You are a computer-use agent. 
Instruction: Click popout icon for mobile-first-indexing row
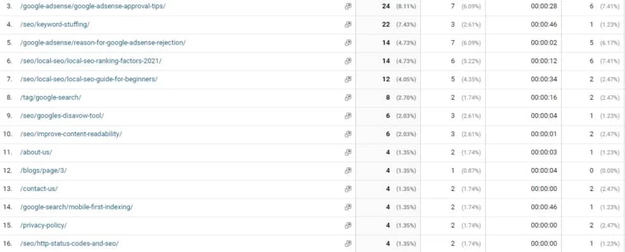click(348, 207)
